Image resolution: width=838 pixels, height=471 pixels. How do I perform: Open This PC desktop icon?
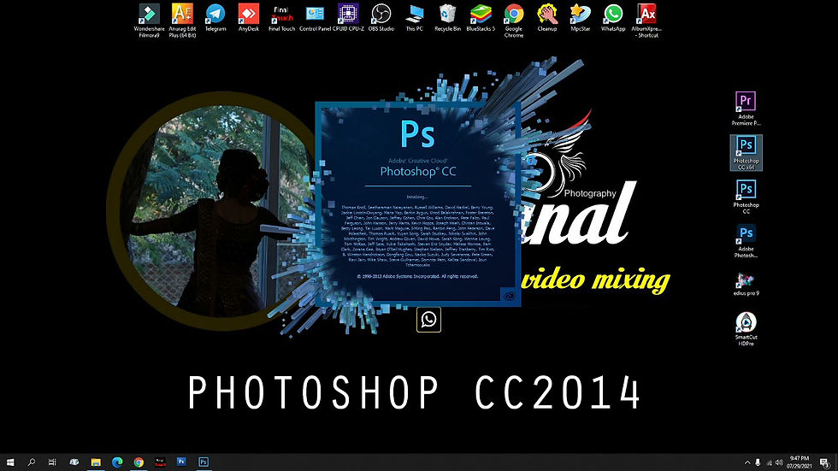[x=414, y=18]
